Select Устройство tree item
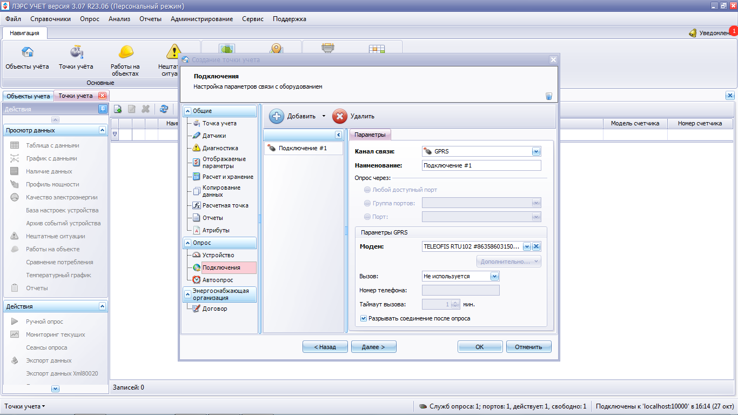This screenshot has width=738, height=415. tap(218, 255)
